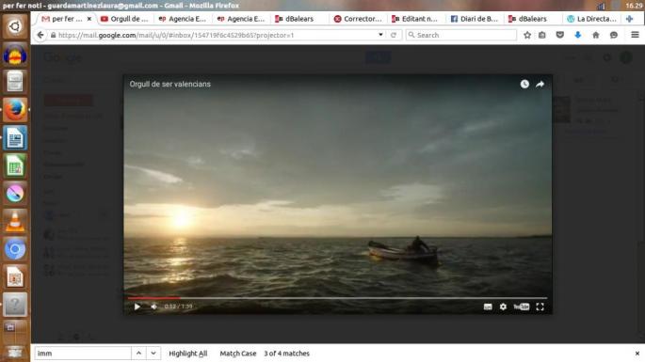Launch VLC from the Ubuntu dock
Viewport: 645px width, 362px height.
click(15, 221)
